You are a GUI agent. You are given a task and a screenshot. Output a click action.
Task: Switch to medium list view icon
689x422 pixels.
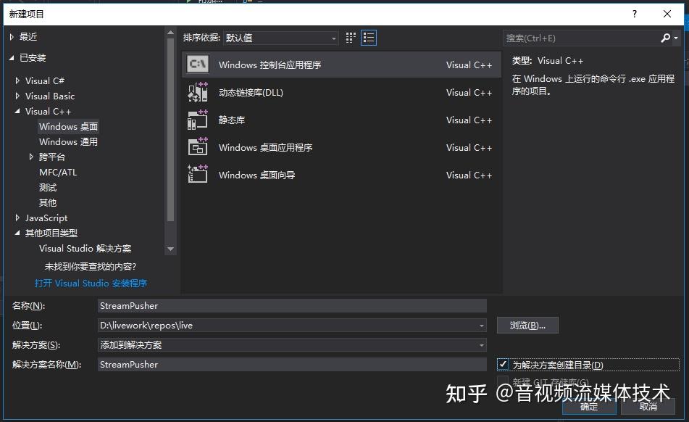[368, 37]
